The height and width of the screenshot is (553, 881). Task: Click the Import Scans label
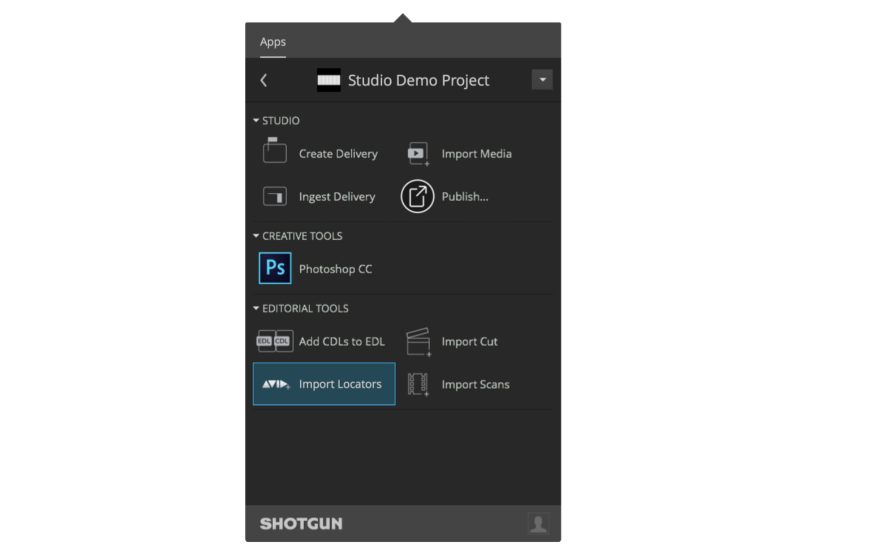tap(476, 384)
